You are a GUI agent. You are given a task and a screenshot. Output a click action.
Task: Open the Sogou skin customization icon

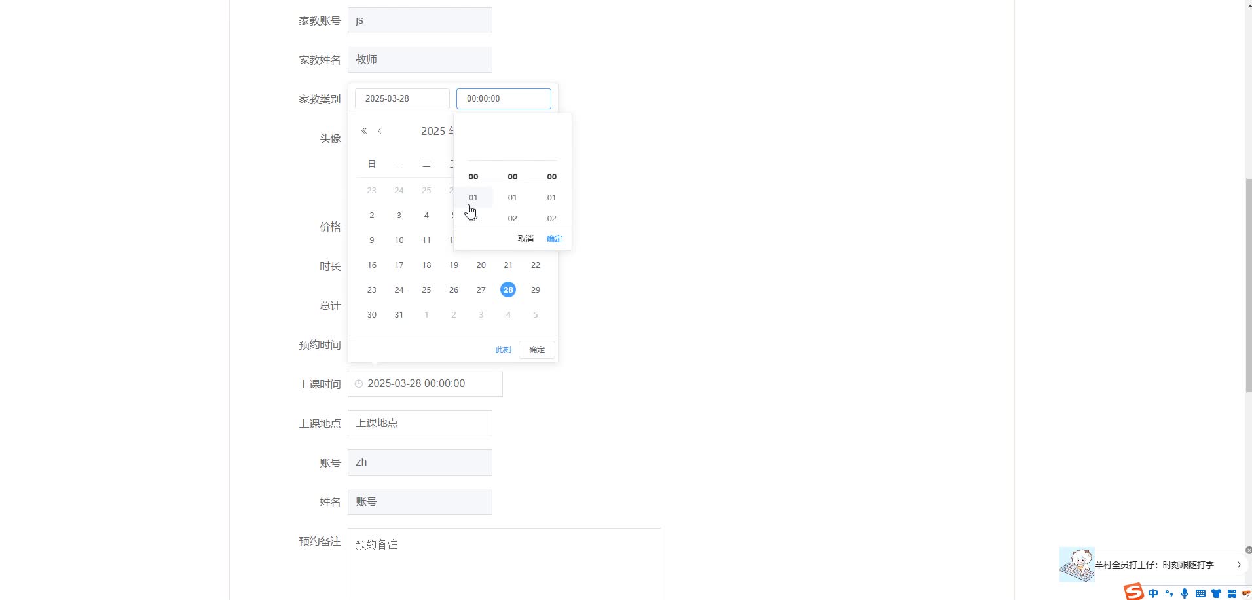coord(1216,593)
